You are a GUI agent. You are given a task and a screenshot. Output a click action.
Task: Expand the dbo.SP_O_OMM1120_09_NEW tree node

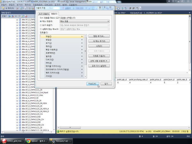click(x=17, y=103)
